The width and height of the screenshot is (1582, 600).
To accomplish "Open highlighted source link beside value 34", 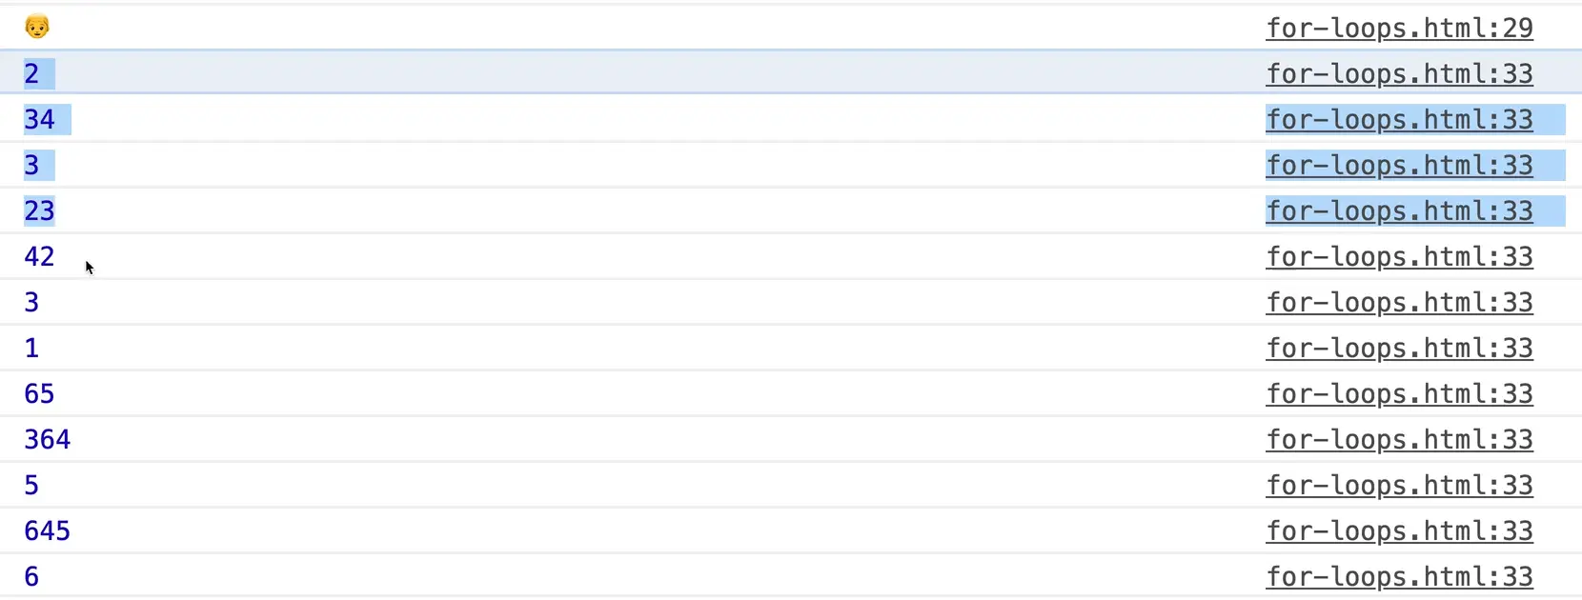I will tap(1399, 120).
